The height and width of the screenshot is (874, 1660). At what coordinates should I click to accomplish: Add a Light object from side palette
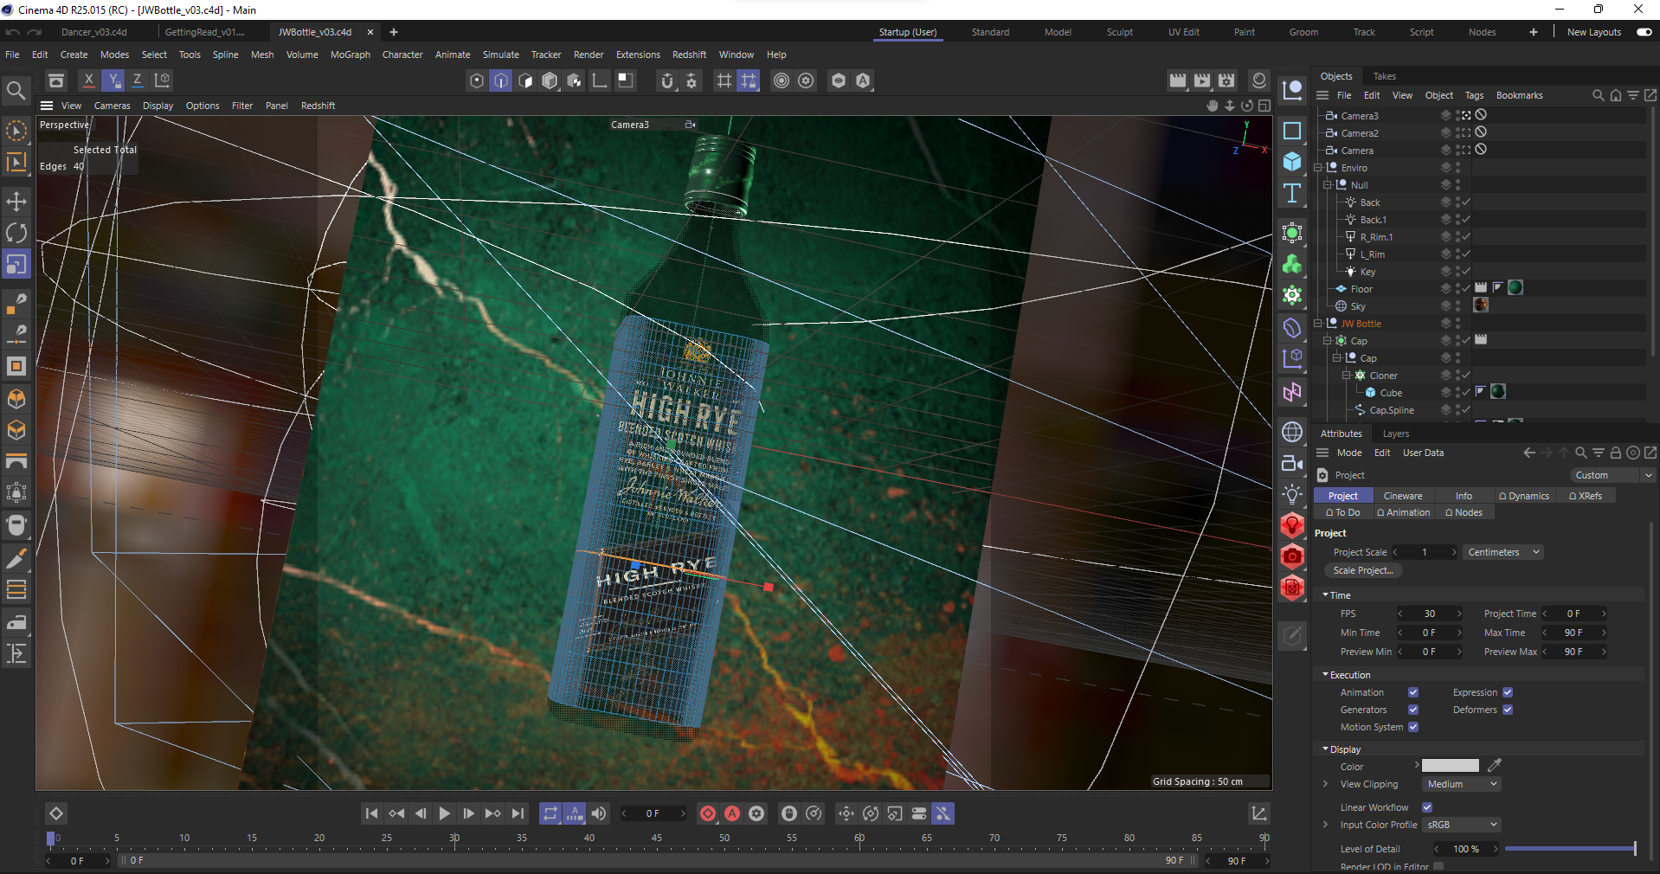[x=1292, y=494]
